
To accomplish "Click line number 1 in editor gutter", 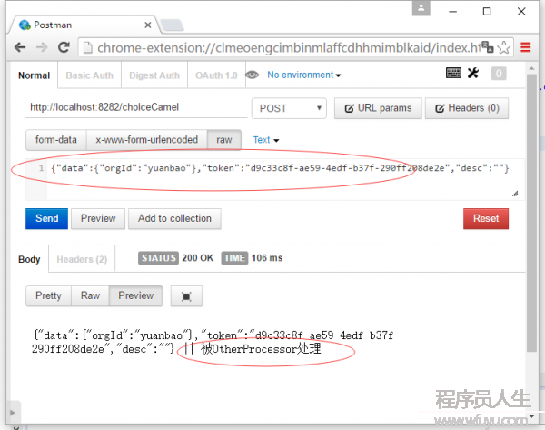I will pyautogui.click(x=42, y=168).
